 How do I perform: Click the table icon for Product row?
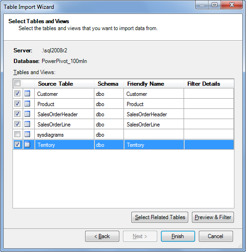(27, 104)
